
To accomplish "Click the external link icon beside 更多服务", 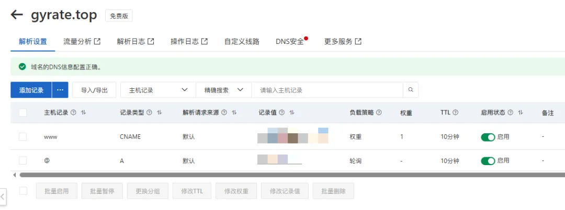I will [x=358, y=41].
